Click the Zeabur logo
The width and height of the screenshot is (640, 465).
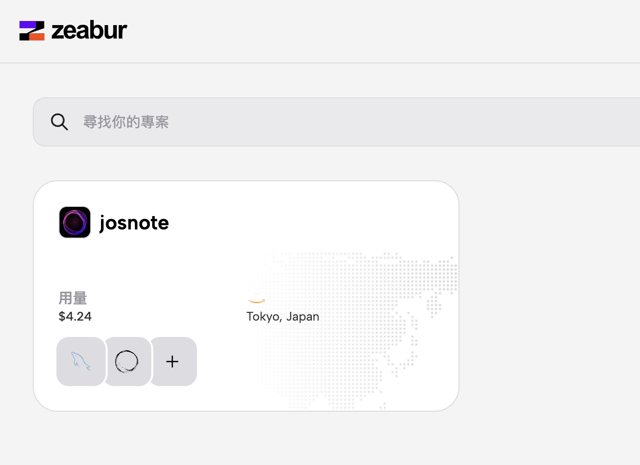(x=73, y=31)
